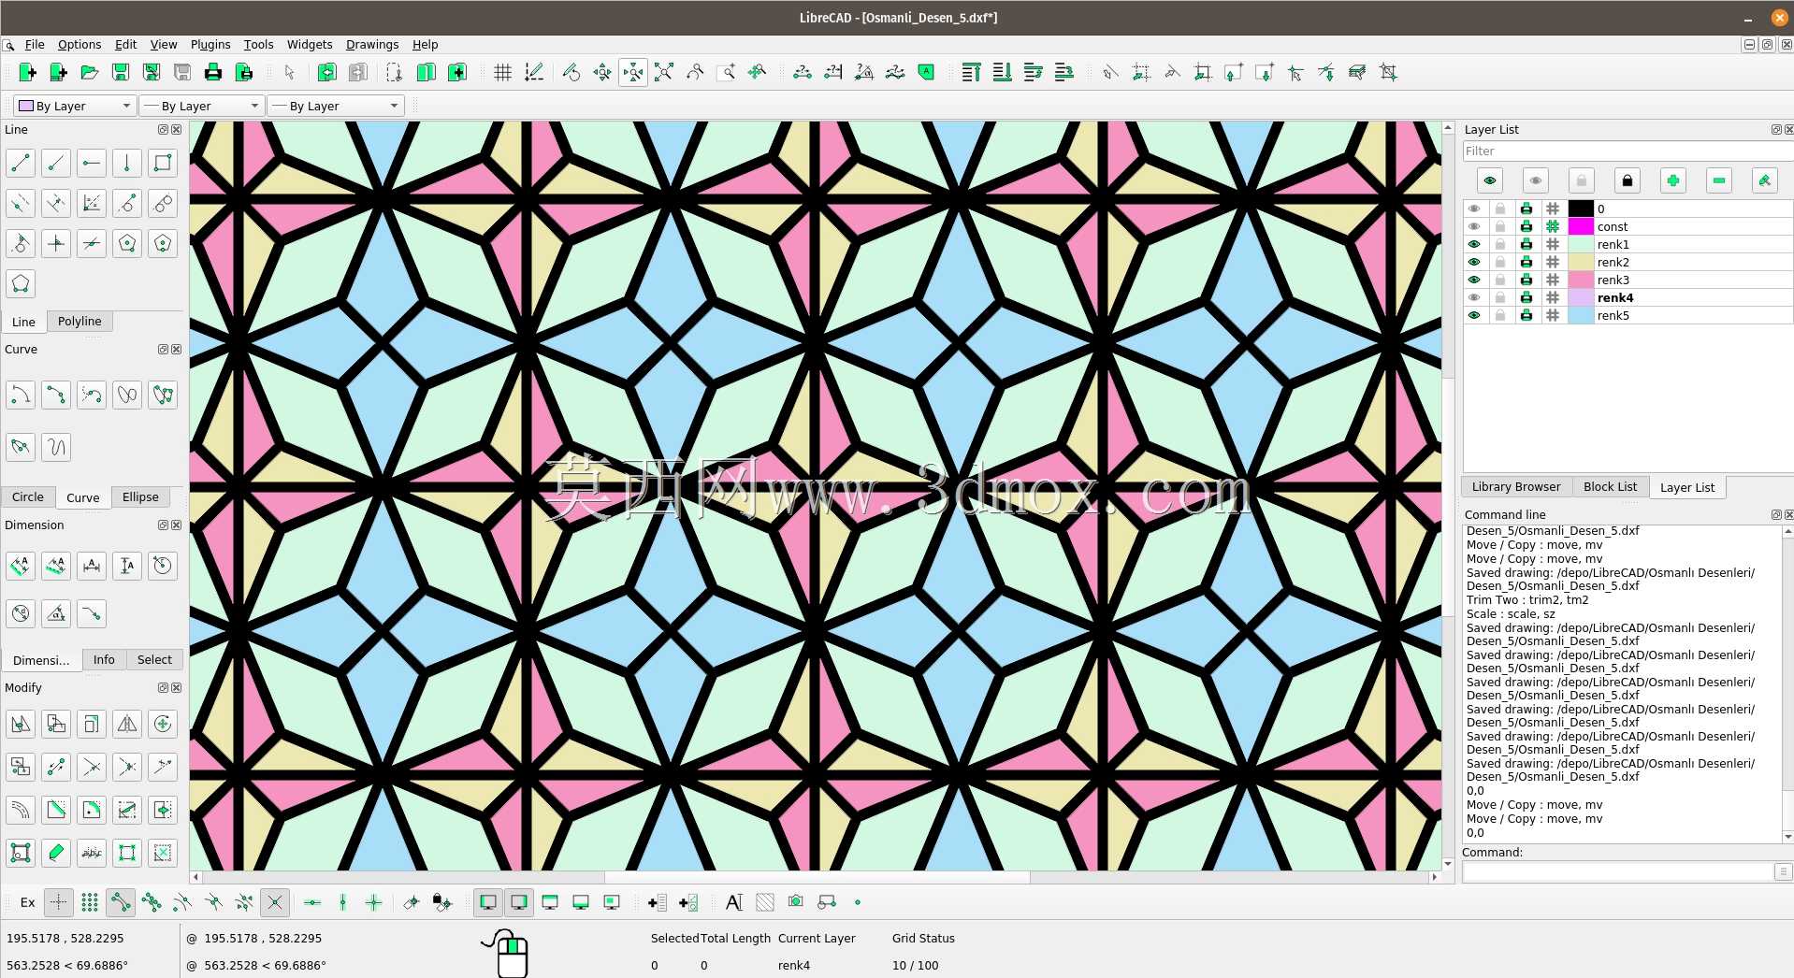
Task: Toggle print setting for renk1 layer
Action: point(1526,244)
